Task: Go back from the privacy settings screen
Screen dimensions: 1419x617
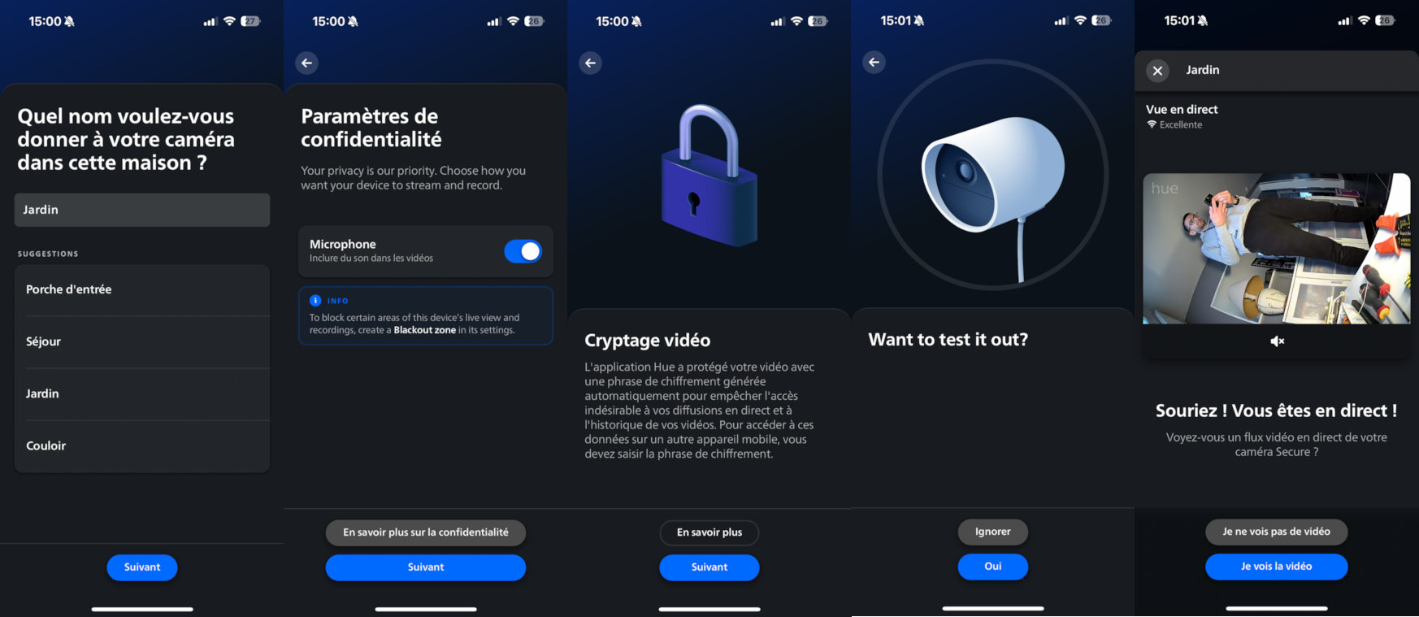Action: [x=306, y=63]
